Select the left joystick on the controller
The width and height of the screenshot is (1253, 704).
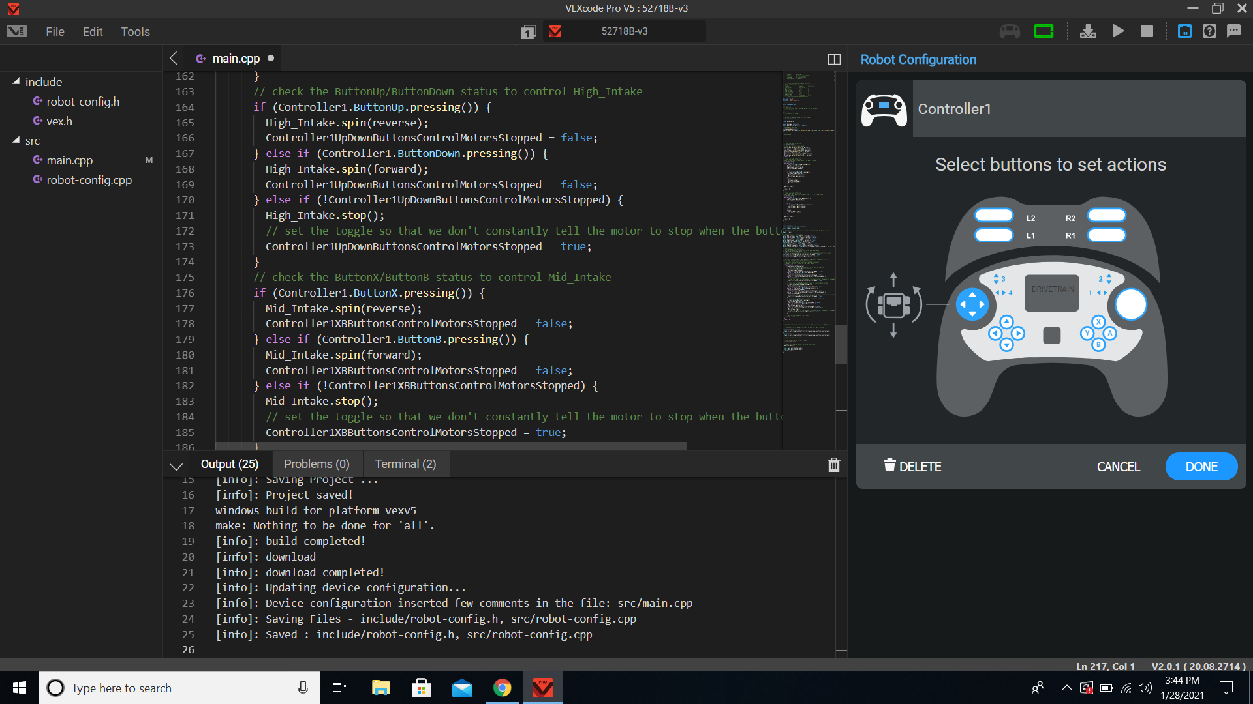972,304
